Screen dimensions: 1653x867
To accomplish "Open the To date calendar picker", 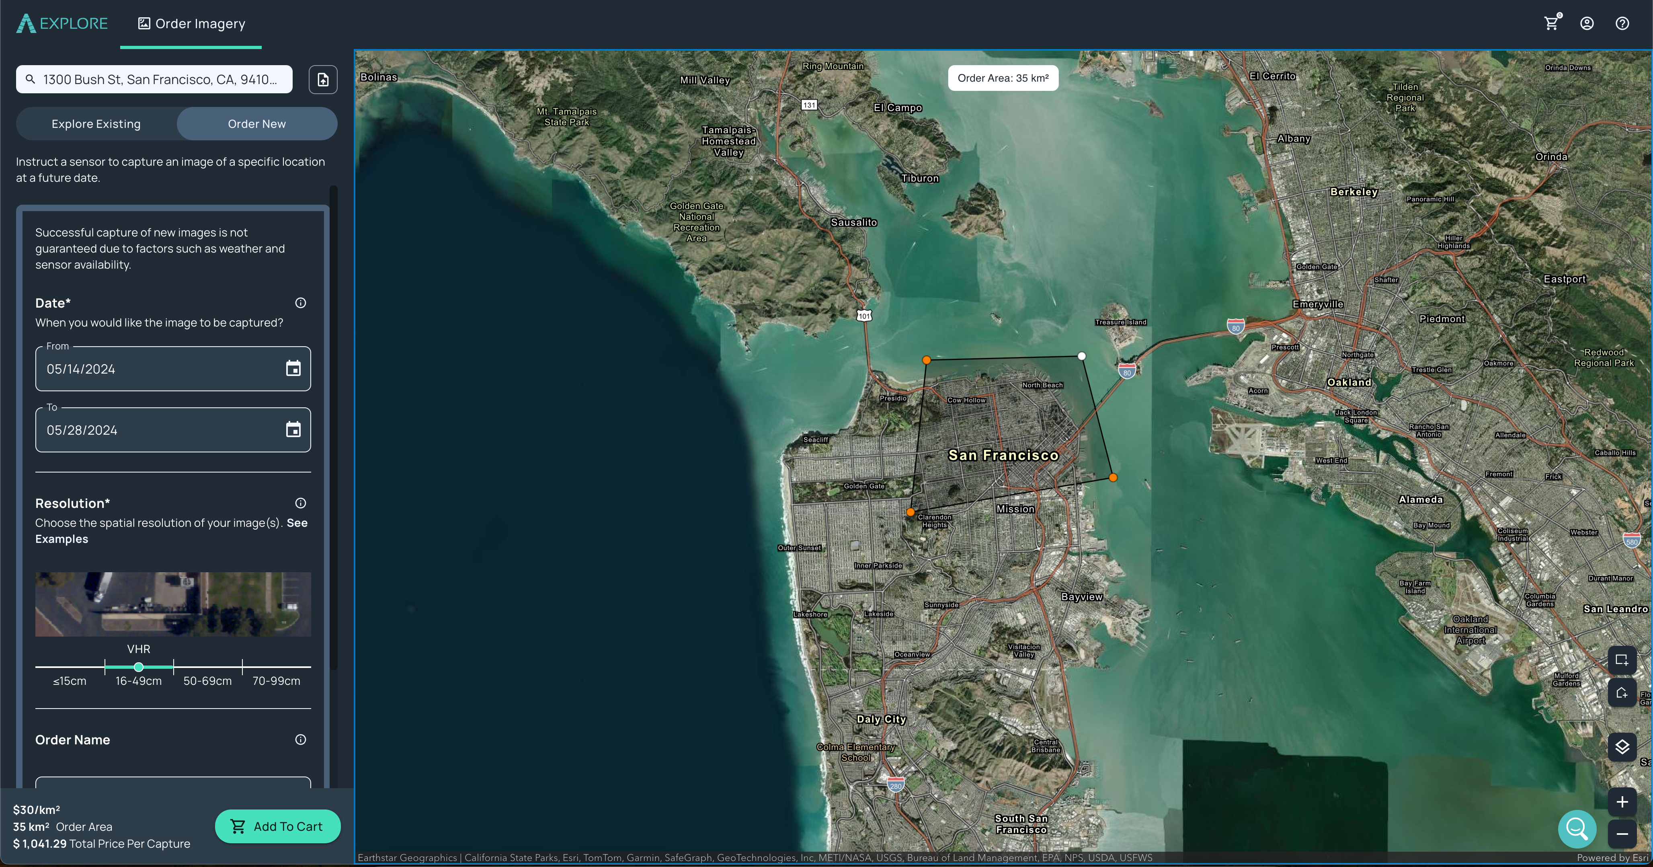I will pyautogui.click(x=293, y=430).
